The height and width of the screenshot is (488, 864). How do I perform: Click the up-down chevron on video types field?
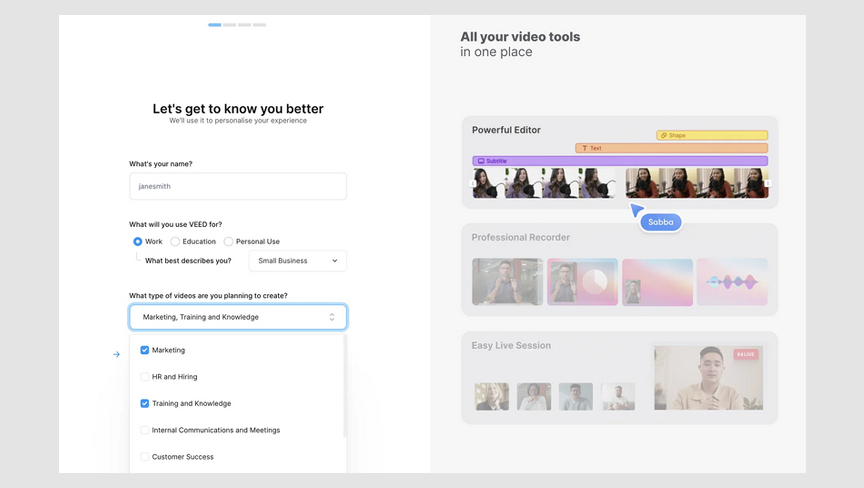coord(332,317)
